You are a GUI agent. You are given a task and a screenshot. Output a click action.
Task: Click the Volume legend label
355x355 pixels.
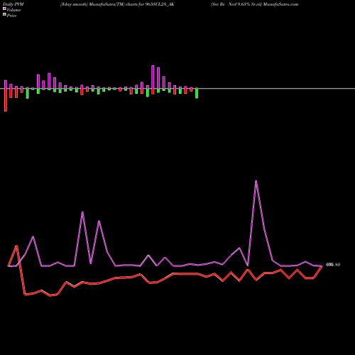click(13, 10)
